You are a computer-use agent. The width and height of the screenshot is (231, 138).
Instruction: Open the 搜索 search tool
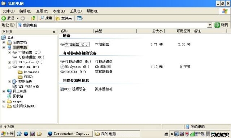coord(46,18)
